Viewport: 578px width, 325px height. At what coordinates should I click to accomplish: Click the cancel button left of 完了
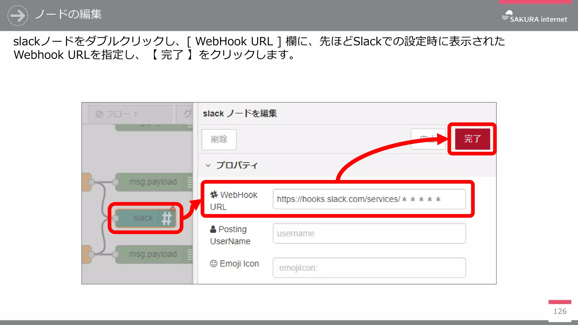click(428, 139)
